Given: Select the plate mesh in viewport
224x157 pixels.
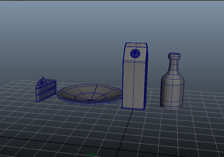Looking at the screenshot, I should (90, 94).
